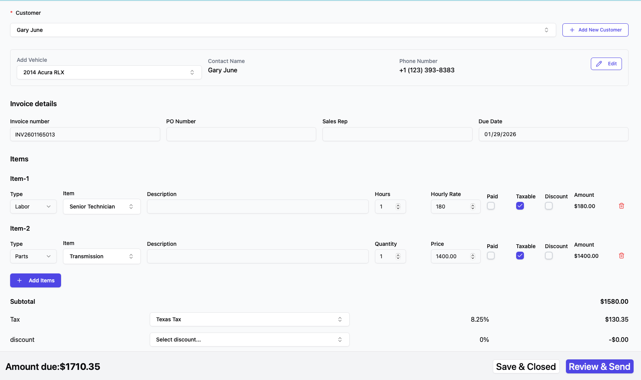Image resolution: width=641 pixels, height=380 pixels.
Task: Click the Review & Send button
Action: coord(599,367)
